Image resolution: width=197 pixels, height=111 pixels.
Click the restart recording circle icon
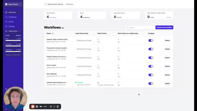[54, 107]
